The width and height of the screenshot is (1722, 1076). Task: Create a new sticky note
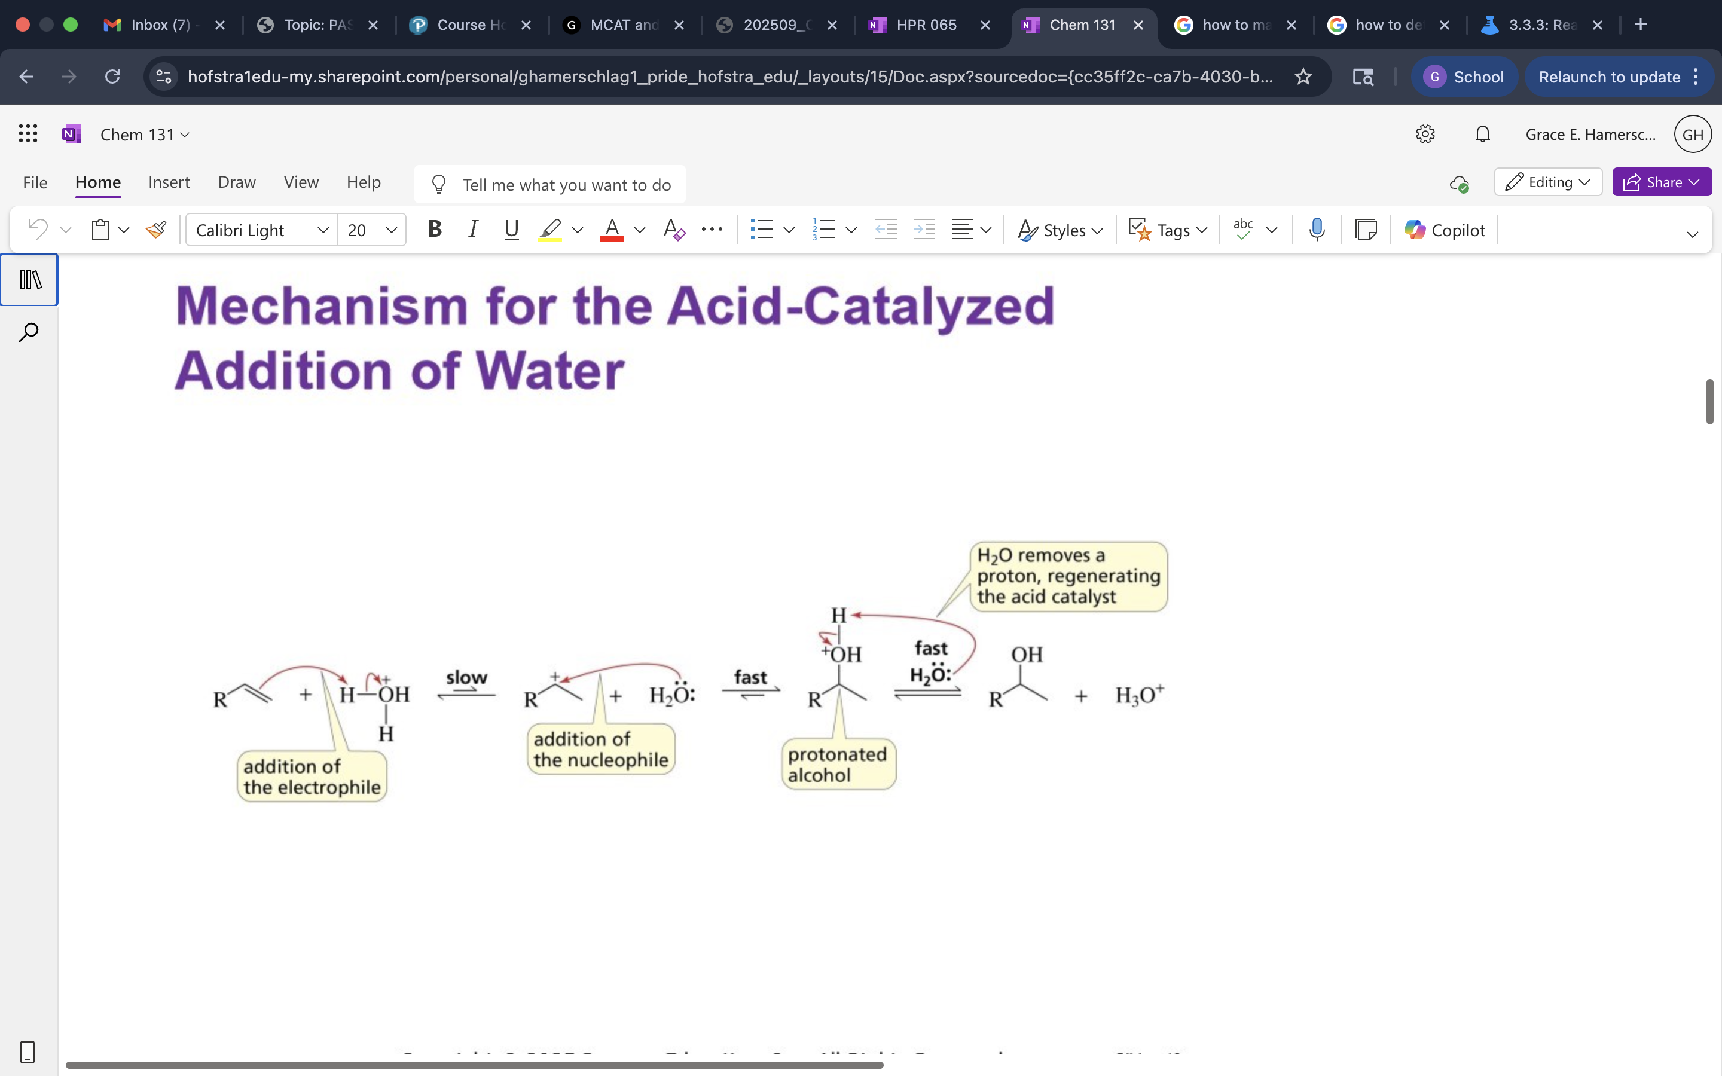[1366, 229]
